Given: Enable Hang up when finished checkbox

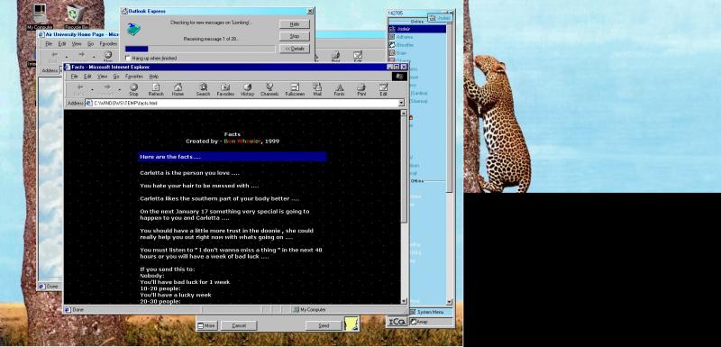Looking at the screenshot, I should pyautogui.click(x=128, y=59).
